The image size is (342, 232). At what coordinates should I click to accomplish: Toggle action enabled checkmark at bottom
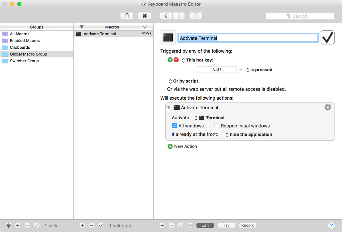tap(180, 225)
